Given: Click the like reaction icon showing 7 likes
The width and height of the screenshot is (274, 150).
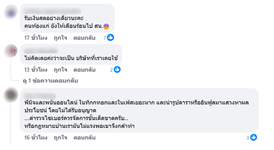Looking at the screenshot, I should [x=110, y=38].
